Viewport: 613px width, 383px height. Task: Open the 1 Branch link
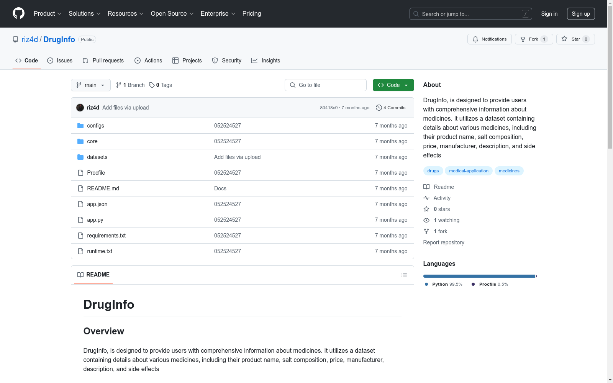tap(130, 85)
